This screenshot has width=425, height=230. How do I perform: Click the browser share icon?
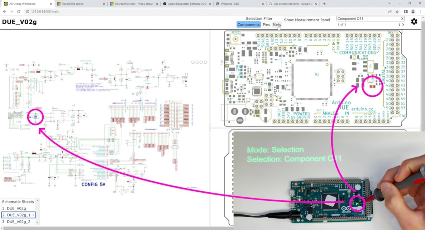(390, 12)
